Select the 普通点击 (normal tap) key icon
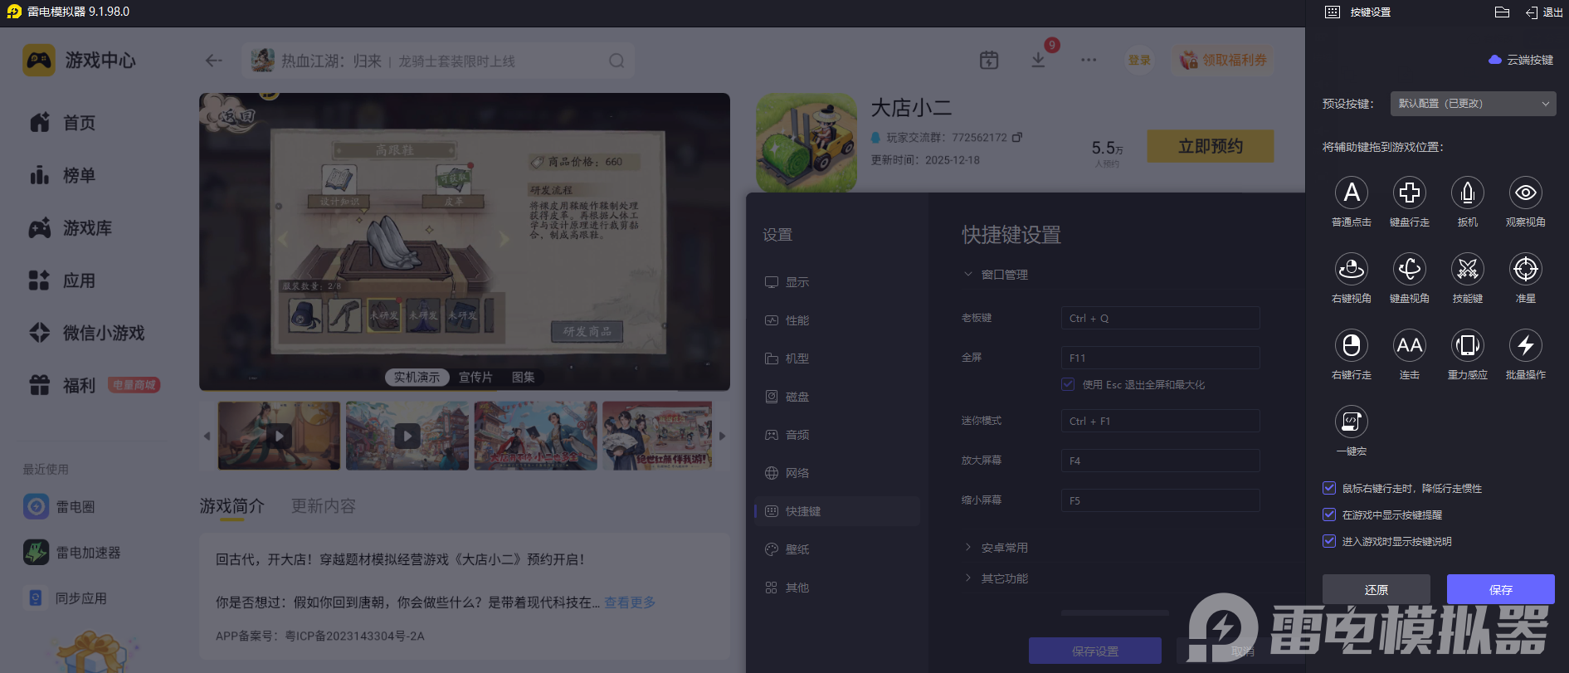 pyautogui.click(x=1351, y=193)
